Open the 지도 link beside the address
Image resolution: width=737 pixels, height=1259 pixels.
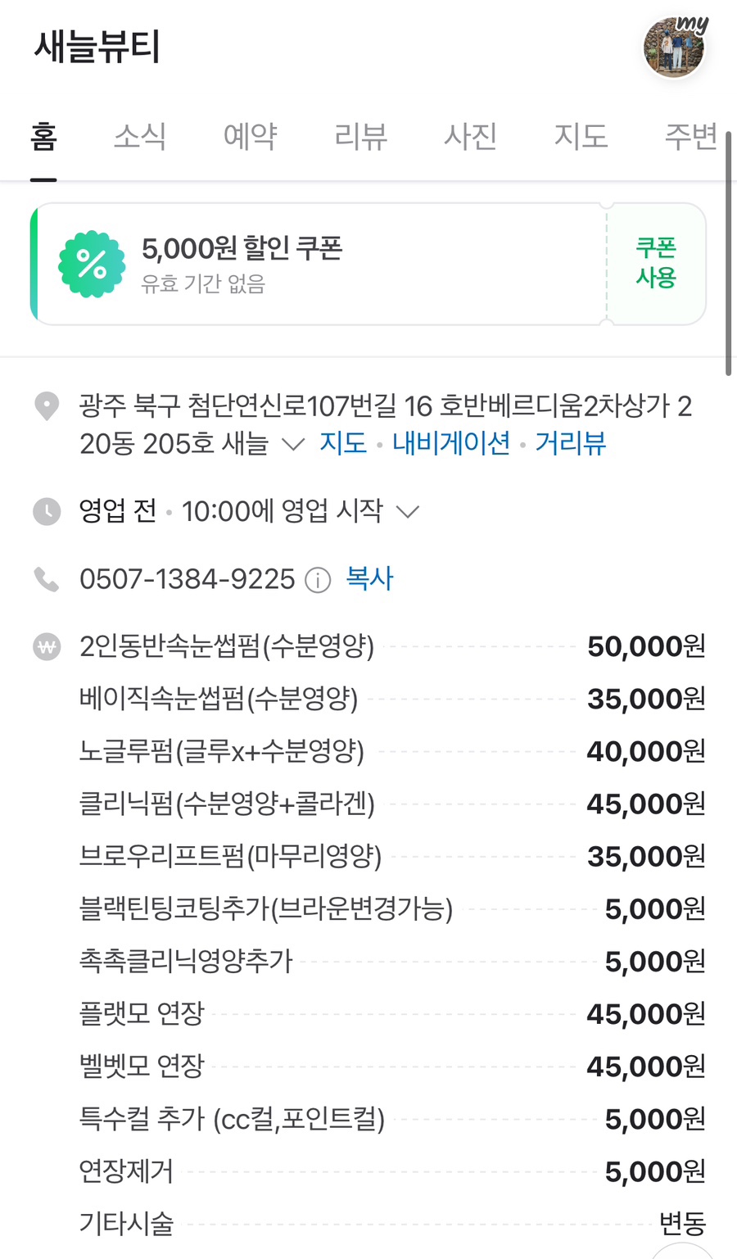(x=343, y=443)
